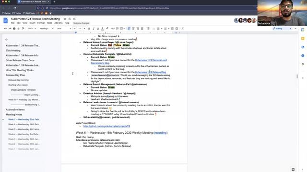Click the Google Docs home icon
Screen dimensions: 307x172
(5, 21)
